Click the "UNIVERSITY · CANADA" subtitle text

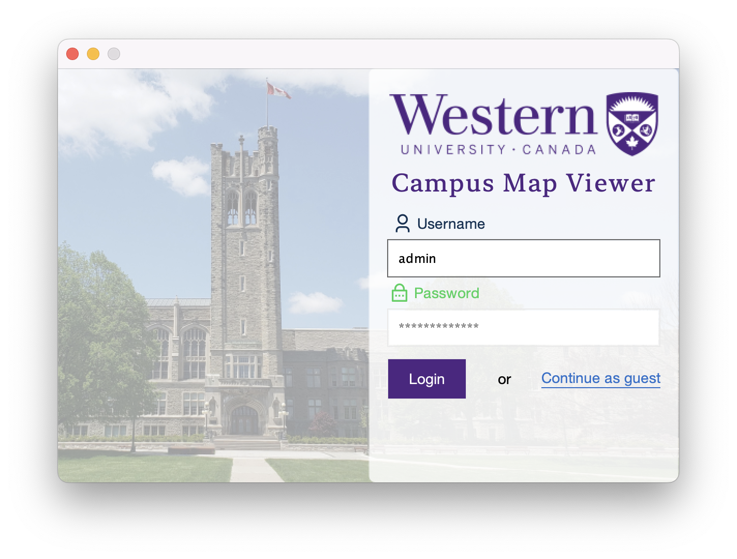(498, 150)
